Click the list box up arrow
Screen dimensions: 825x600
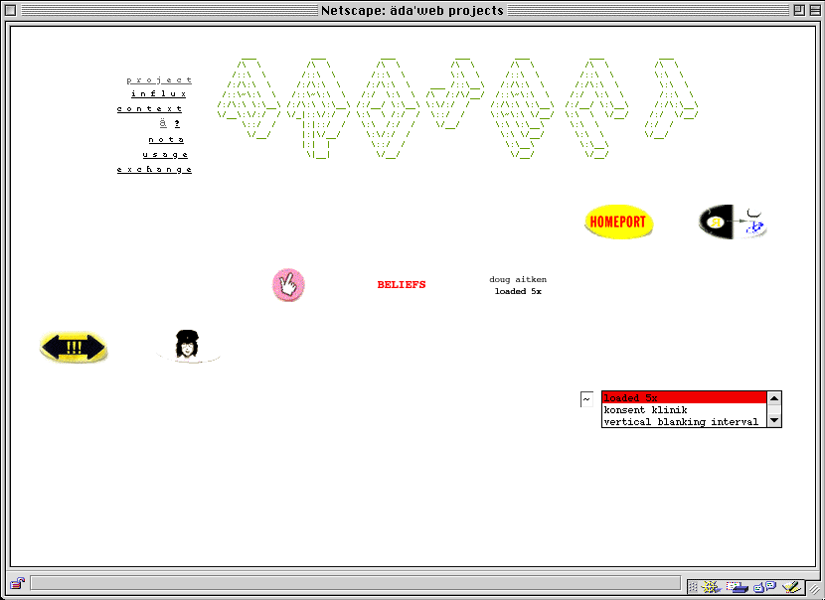click(x=774, y=398)
